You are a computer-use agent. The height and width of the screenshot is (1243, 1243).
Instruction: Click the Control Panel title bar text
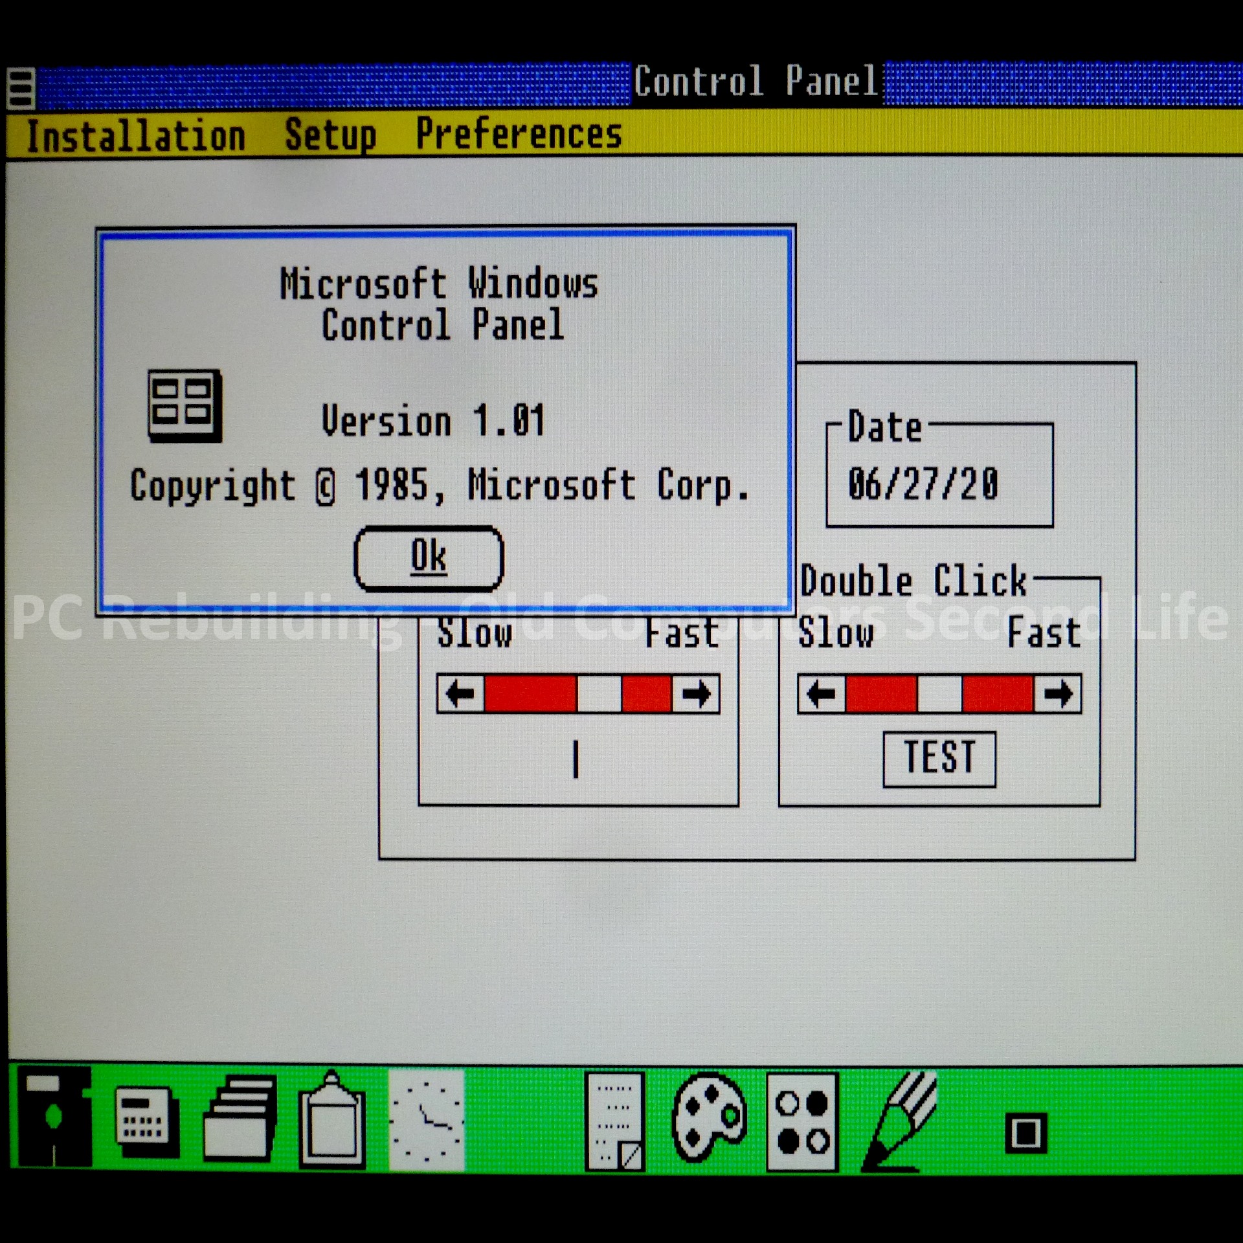coord(756,82)
